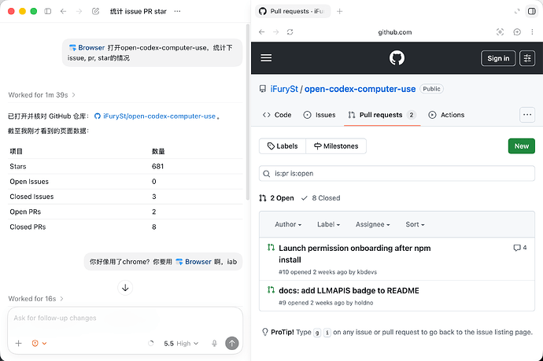This screenshot has height=361, width=543.
Task: Expand the Worked for 16s details
Action: [x=35, y=299]
